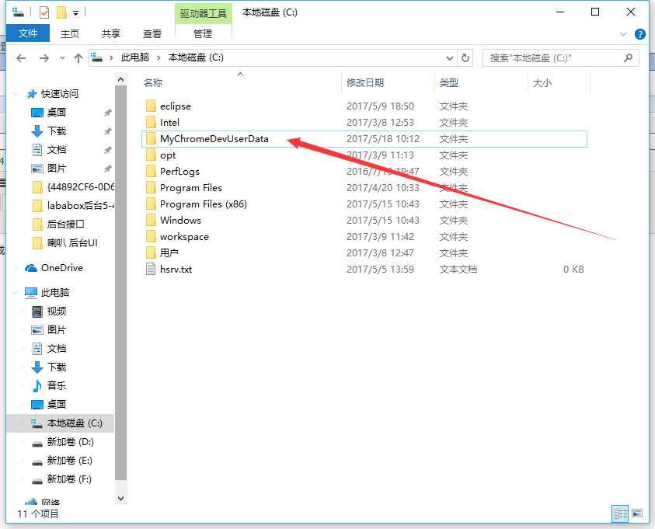
Task: Select 本地磁盘 (C:) in the navigation tree
Action: click(x=60, y=423)
